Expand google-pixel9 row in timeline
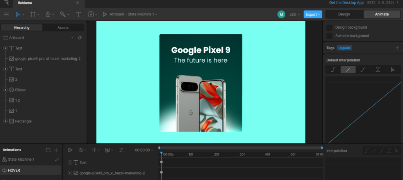The image size is (403, 180). point(70,173)
